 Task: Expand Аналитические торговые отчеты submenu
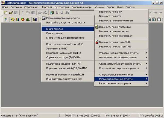click(121, 57)
